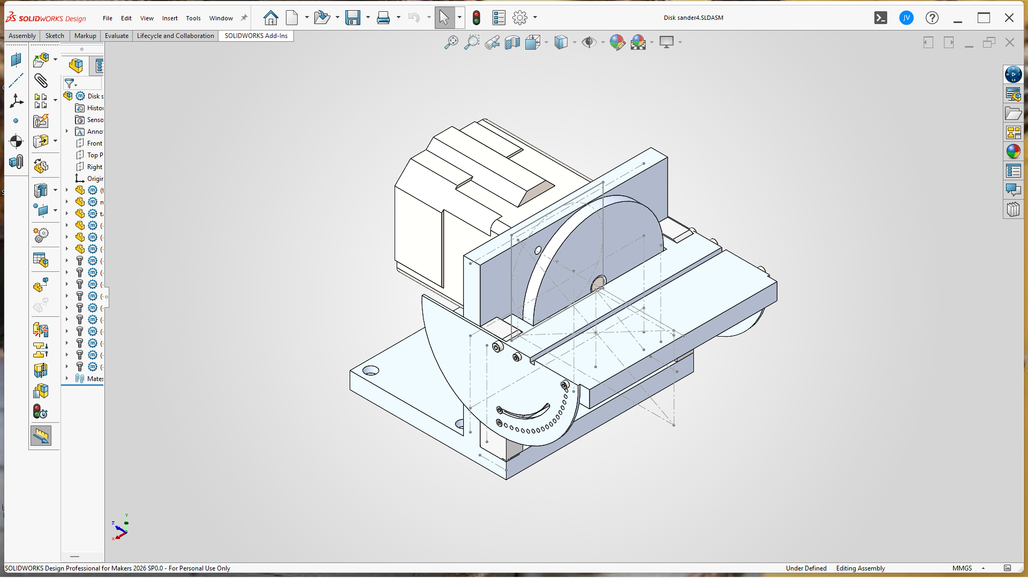Click the Zoom to Fit icon

(x=451, y=42)
